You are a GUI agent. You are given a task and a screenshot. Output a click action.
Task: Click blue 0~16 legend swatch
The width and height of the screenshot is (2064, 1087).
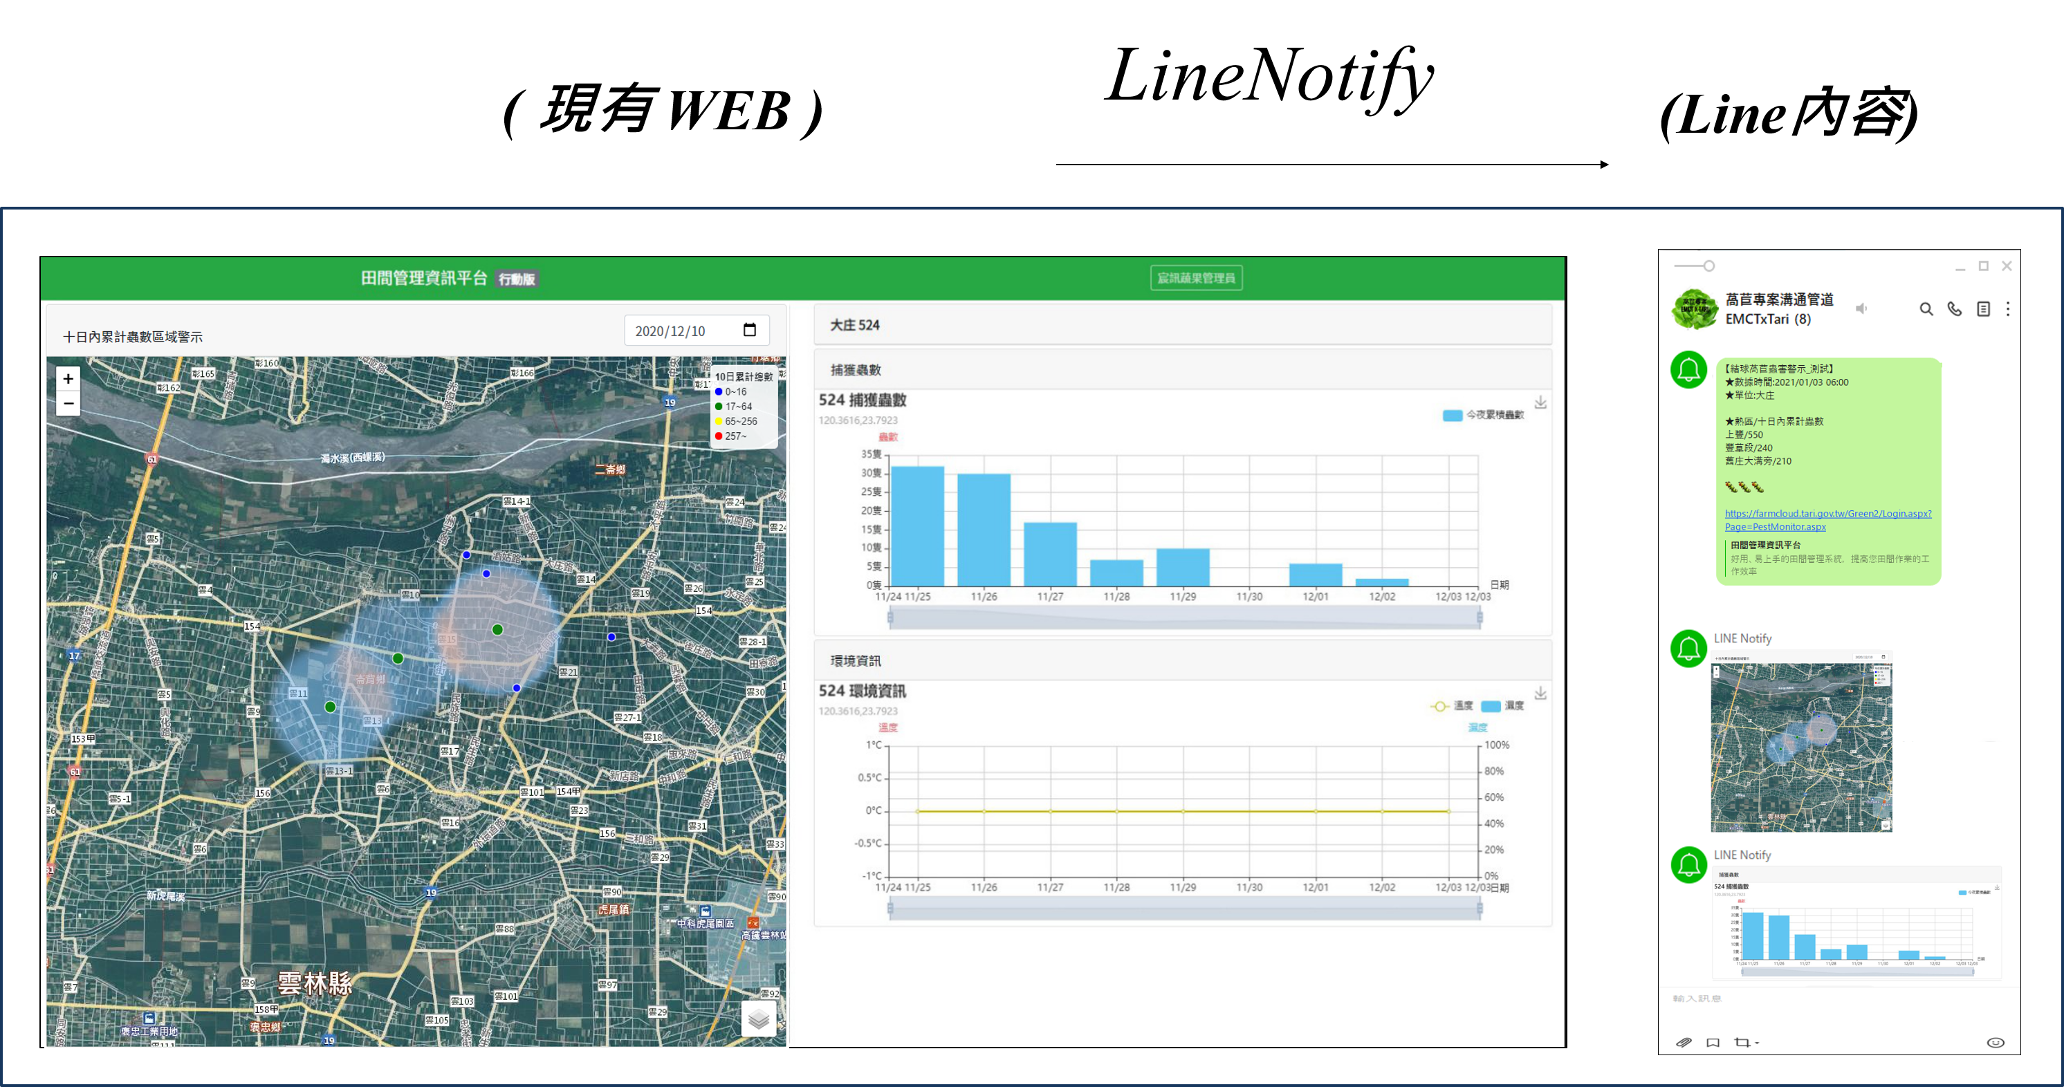pyautogui.click(x=719, y=391)
